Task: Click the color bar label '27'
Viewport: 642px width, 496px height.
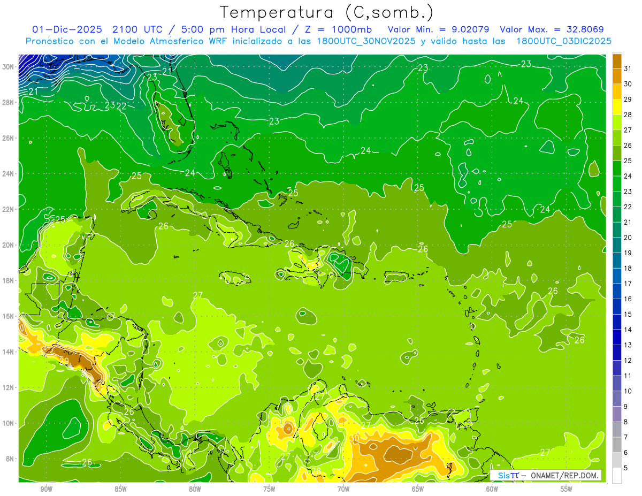Action: 628,130
